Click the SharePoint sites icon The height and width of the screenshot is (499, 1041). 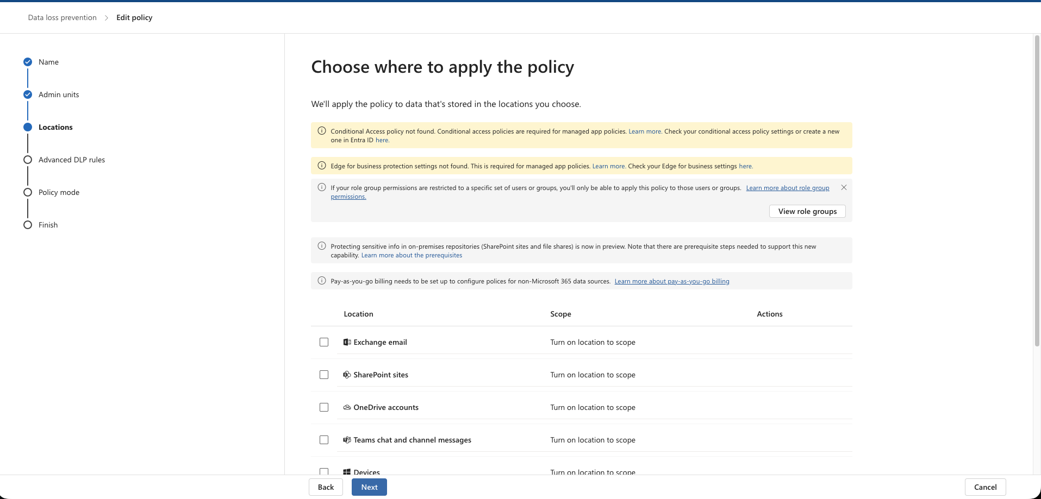tap(347, 375)
